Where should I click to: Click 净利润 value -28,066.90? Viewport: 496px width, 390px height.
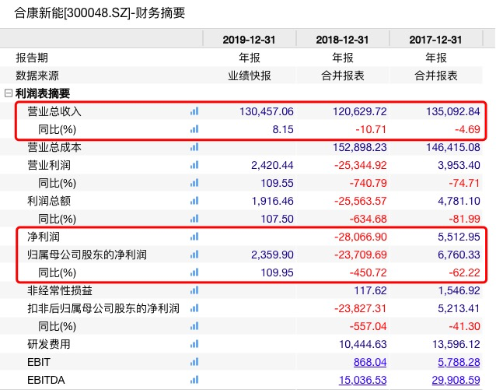click(x=361, y=237)
